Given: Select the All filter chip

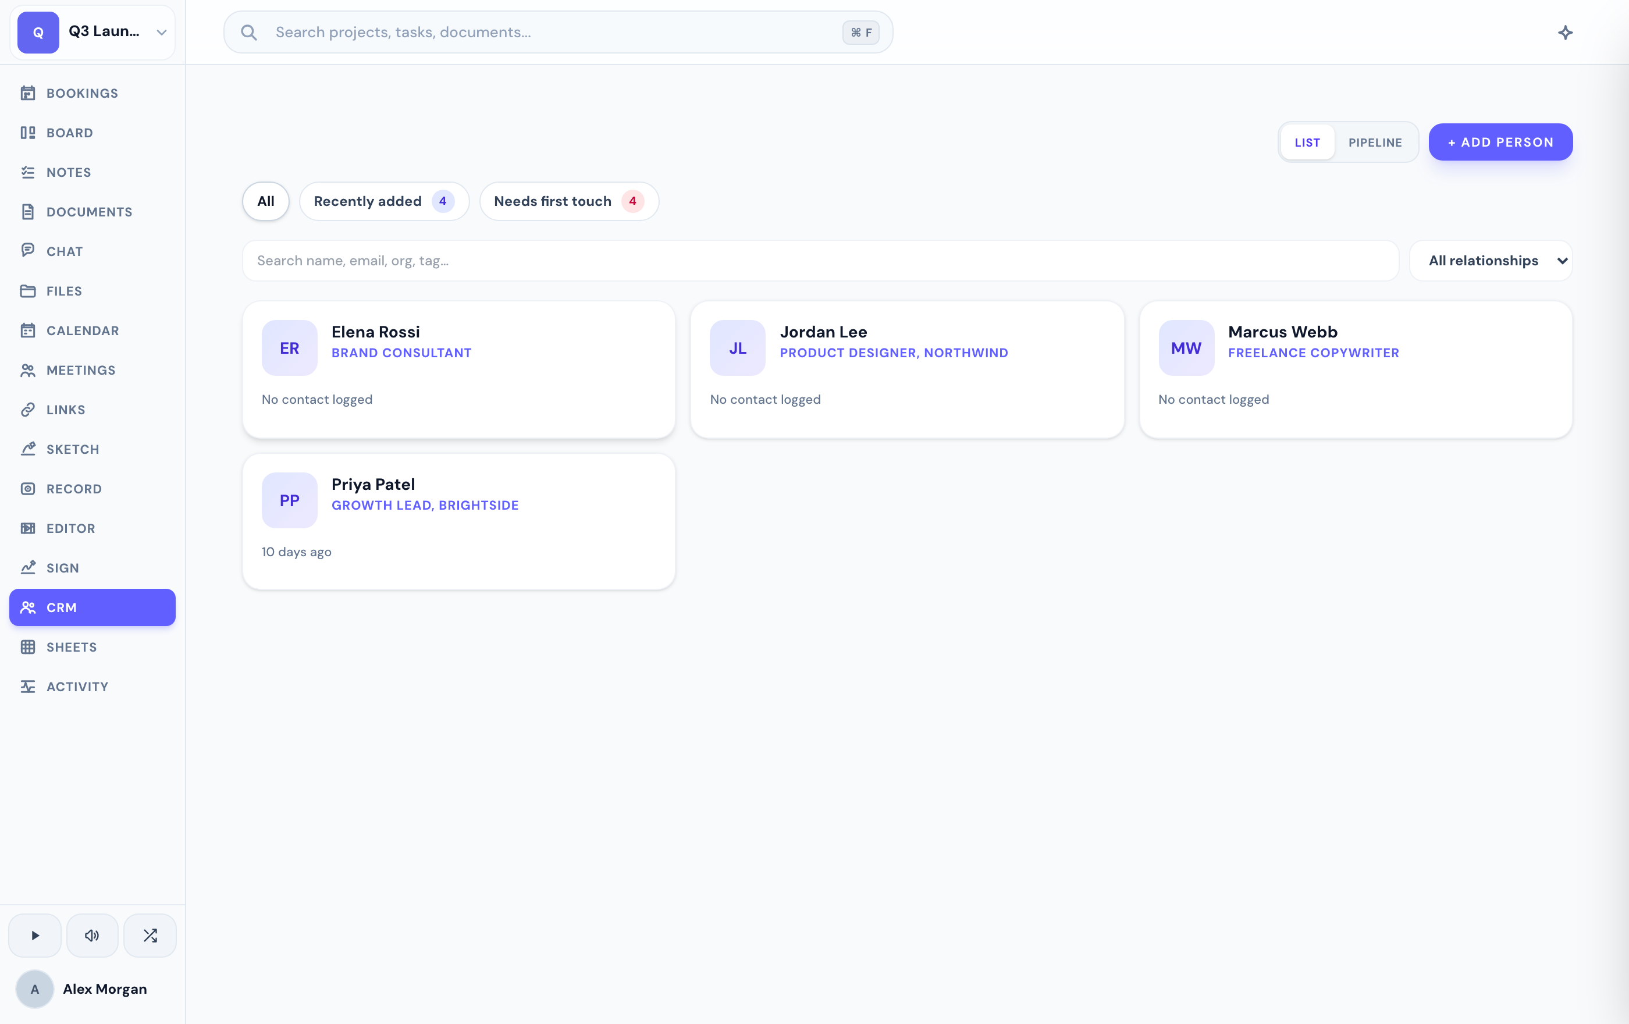Looking at the screenshot, I should [266, 201].
